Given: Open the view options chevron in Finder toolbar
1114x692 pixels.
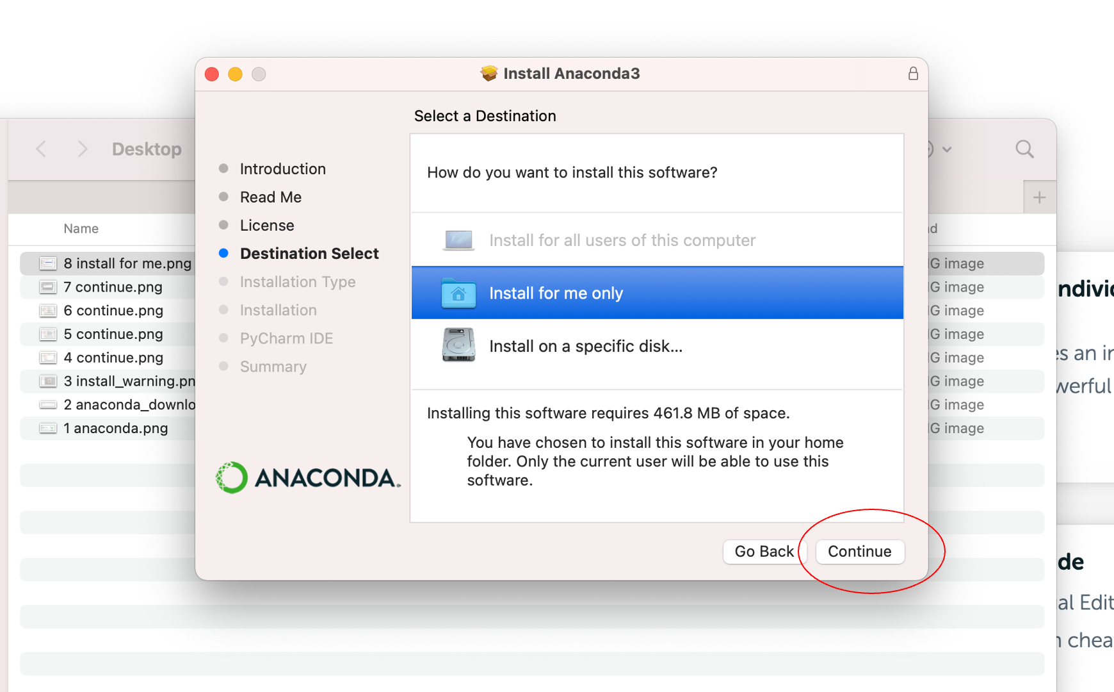Looking at the screenshot, I should click(x=946, y=149).
